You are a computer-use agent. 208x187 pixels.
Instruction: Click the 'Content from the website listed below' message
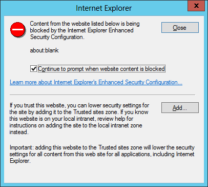85,30
